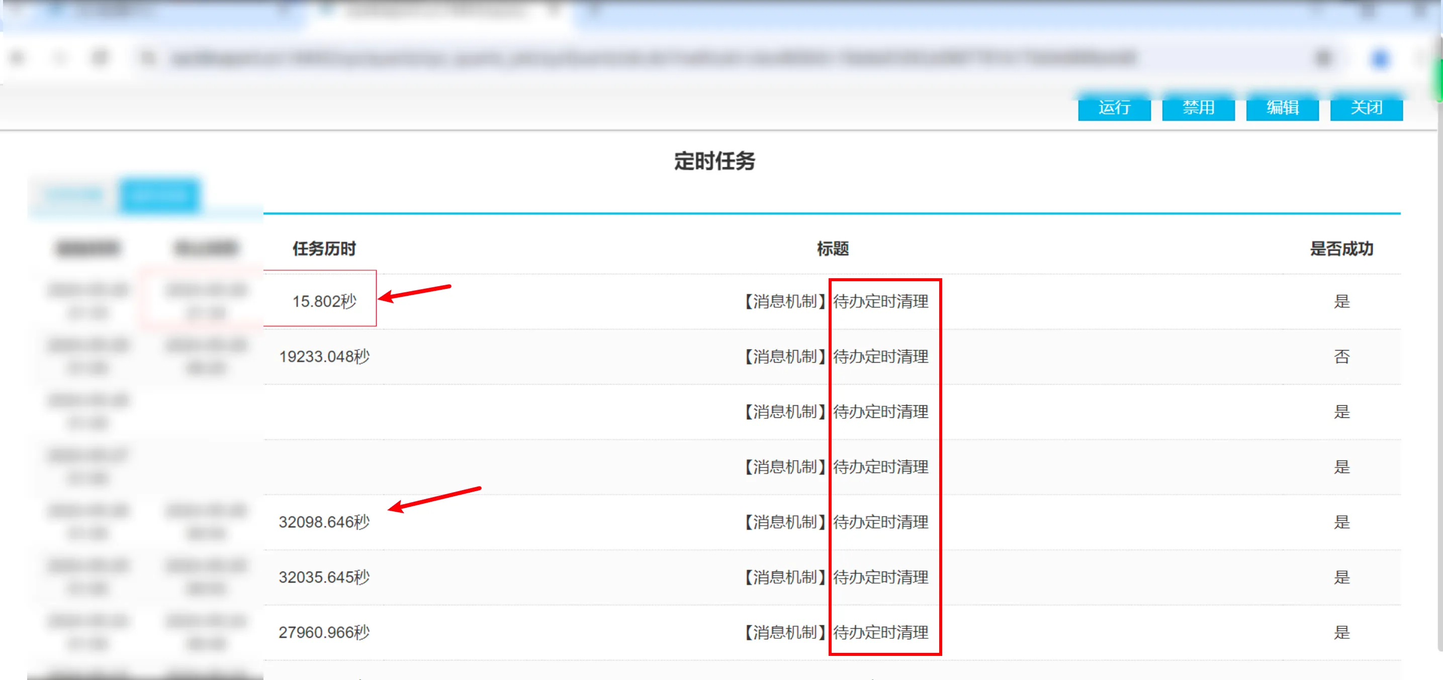Click the 否 value in 是否成功 column

coord(1341,357)
